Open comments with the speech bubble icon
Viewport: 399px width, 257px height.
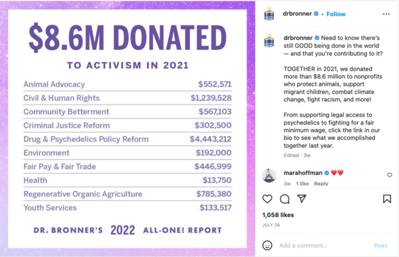tap(285, 199)
